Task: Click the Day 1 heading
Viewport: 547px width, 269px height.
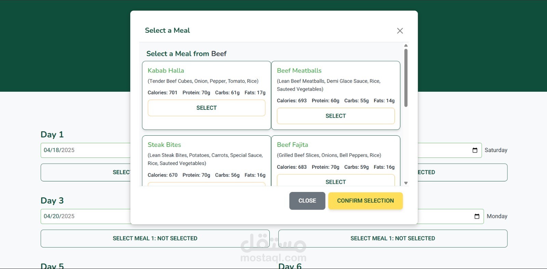Action: 52,135
